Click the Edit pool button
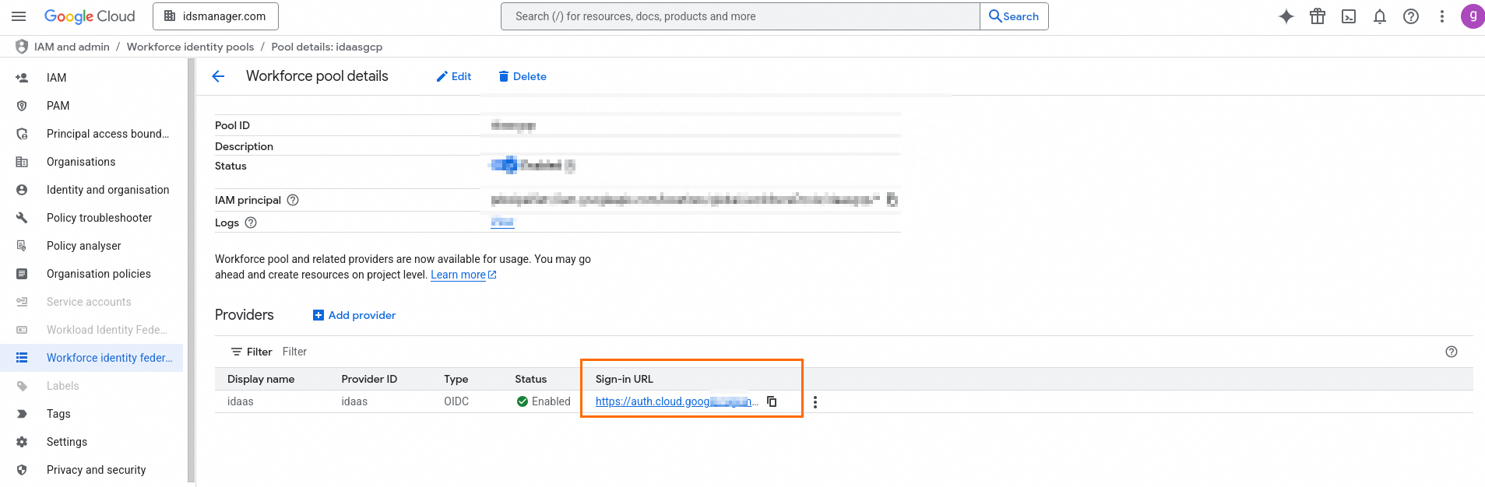Viewport: 1485px width, 487px height. (x=454, y=76)
